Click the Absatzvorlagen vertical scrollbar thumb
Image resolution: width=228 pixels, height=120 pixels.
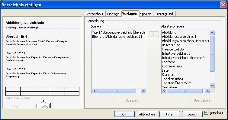pyautogui.click(x=212, y=54)
